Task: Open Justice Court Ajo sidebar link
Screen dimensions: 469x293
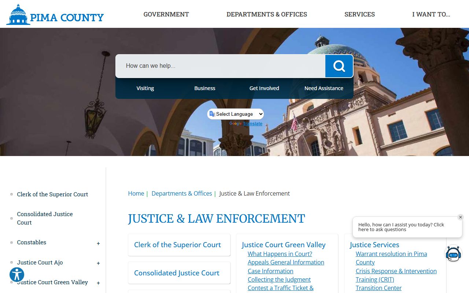Action: pos(40,262)
